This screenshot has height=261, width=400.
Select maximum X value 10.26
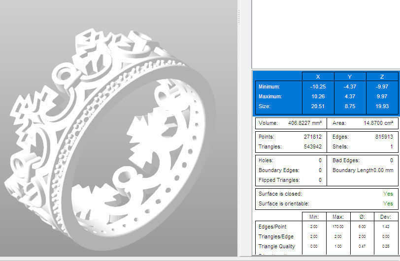tap(318, 96)
